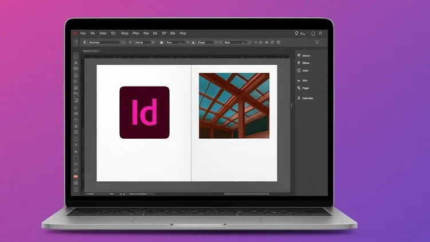
Task: Click the menu icon at the control bar's far right
Action: [317, 42]
